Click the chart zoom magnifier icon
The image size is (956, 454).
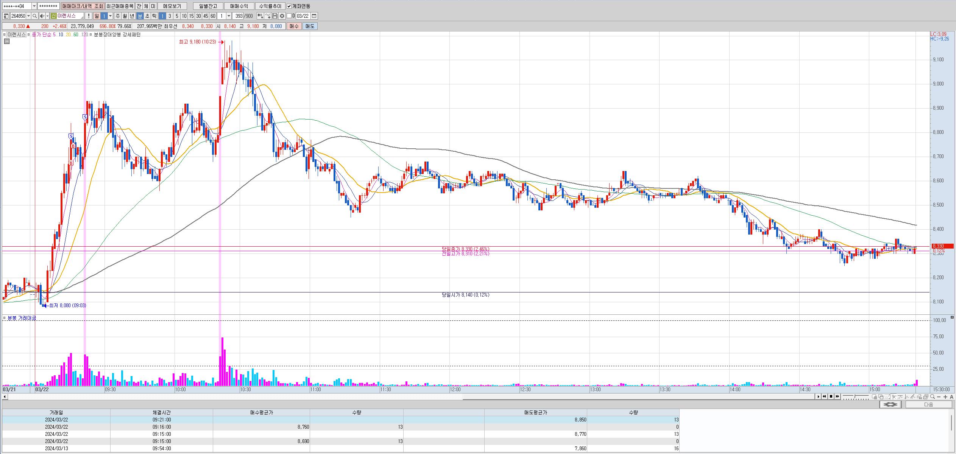tap(933, 396)
